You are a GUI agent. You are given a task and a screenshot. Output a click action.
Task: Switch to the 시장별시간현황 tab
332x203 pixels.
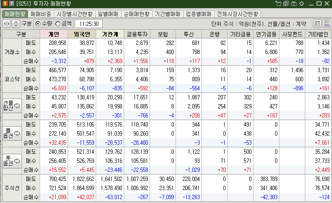(75, 14)
